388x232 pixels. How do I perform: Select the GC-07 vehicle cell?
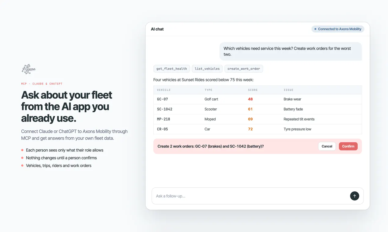(x=162, y=99)
